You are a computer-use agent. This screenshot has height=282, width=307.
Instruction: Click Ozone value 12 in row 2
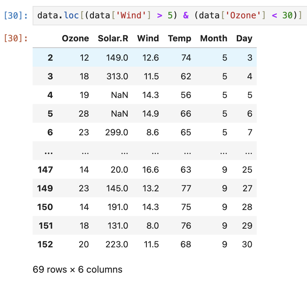tap(84, 58)
